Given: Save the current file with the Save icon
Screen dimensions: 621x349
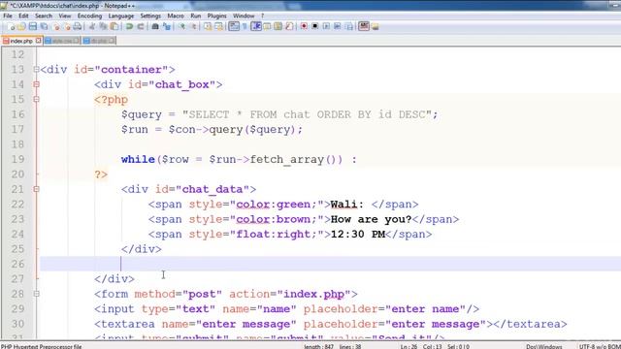Looking at the screenshot, I should [x=32, y=26].
